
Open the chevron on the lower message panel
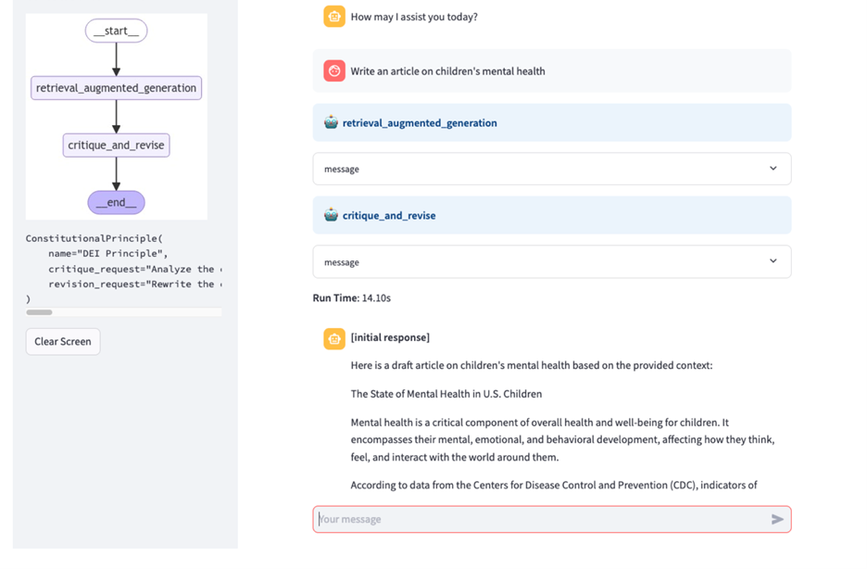pos(773,261)
